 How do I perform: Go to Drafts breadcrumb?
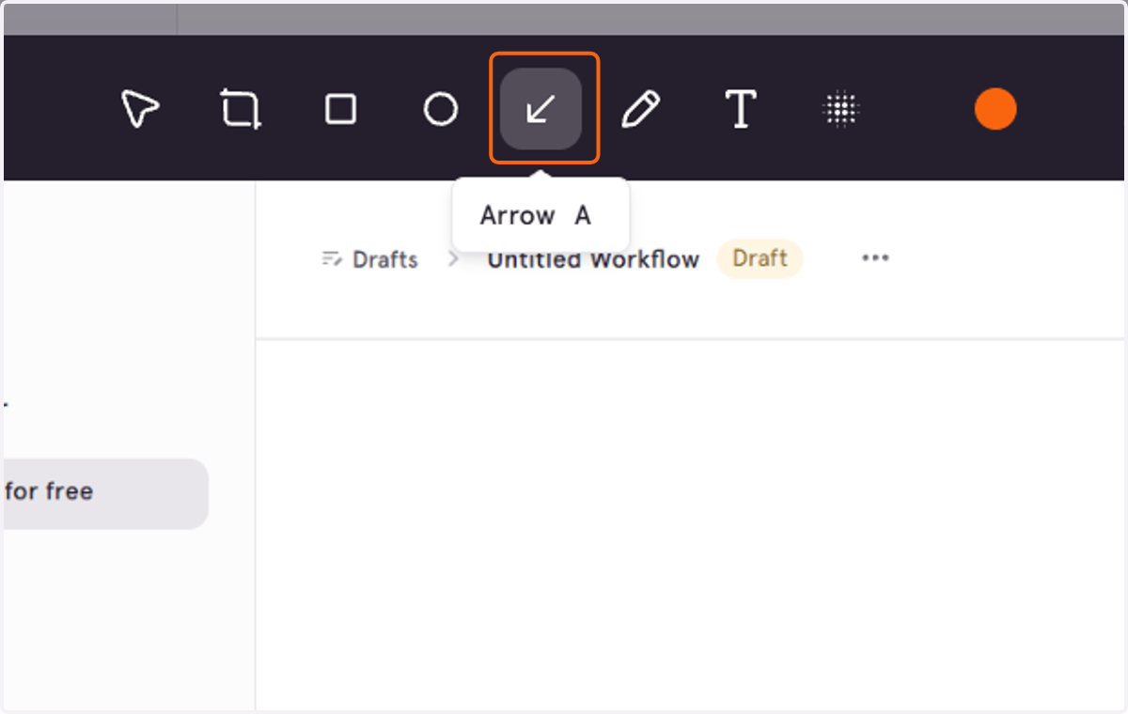pyautogui.click(x=369, y=259)
